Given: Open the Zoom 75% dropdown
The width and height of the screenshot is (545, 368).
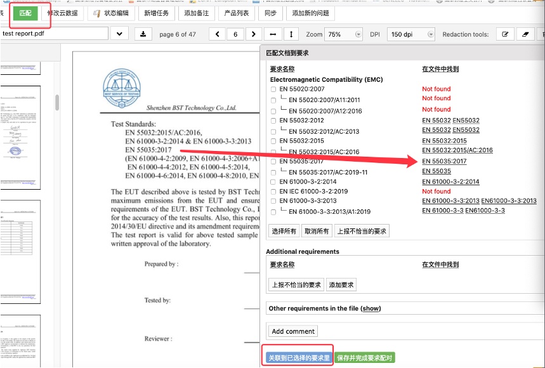Looking at the screenshot, I should click(x=343, y=34).
